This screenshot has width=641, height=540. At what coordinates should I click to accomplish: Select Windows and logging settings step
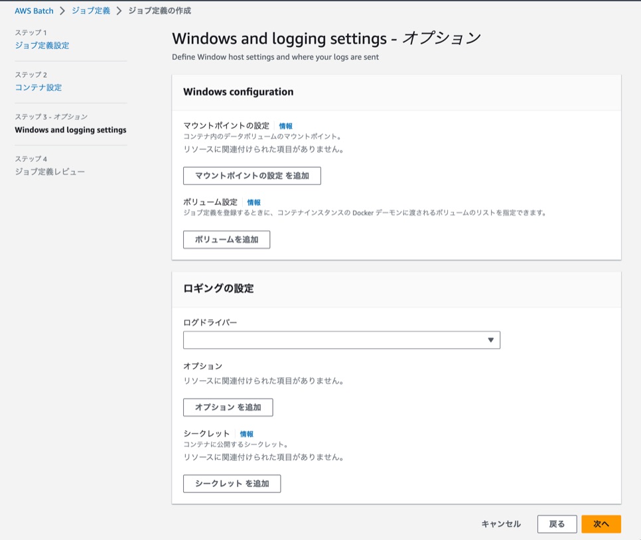pos(70,129)
